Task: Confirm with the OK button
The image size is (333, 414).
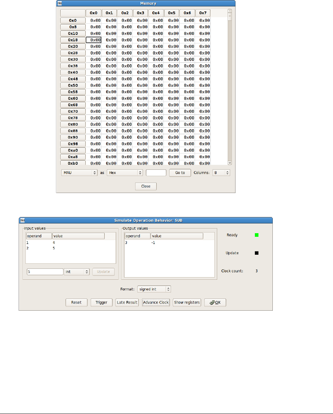Action: (x=215, y=302)
